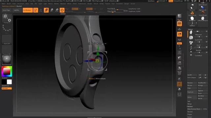Activate the Move gizmo tool
This screenshot has width=211, height=118.
click(46, 10)
